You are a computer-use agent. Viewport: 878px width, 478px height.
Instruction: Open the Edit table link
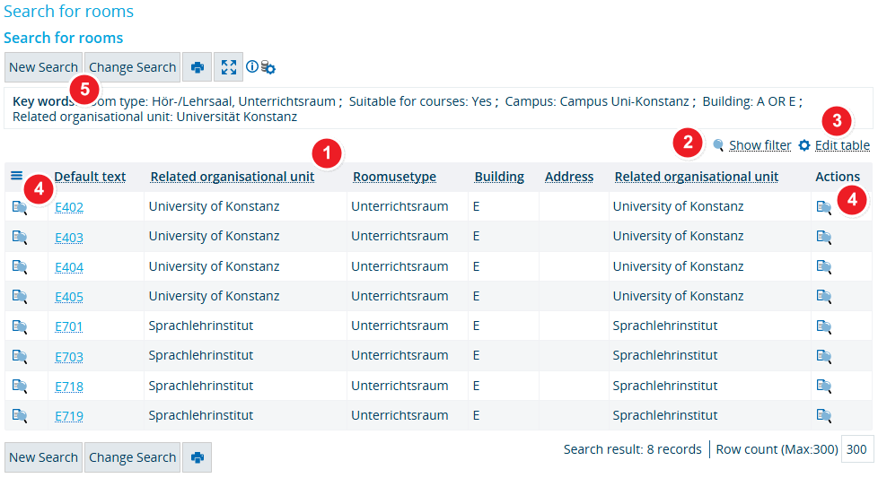(x=842, y=145)
